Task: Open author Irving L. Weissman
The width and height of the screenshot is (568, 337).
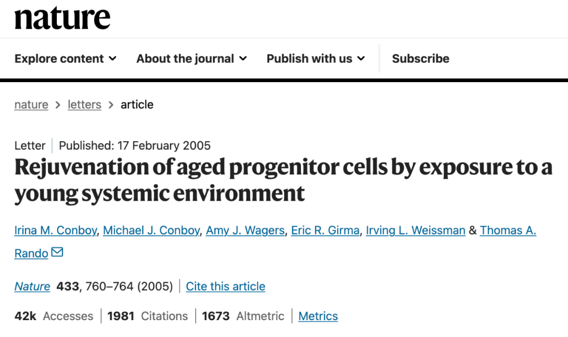Action: 415,230
